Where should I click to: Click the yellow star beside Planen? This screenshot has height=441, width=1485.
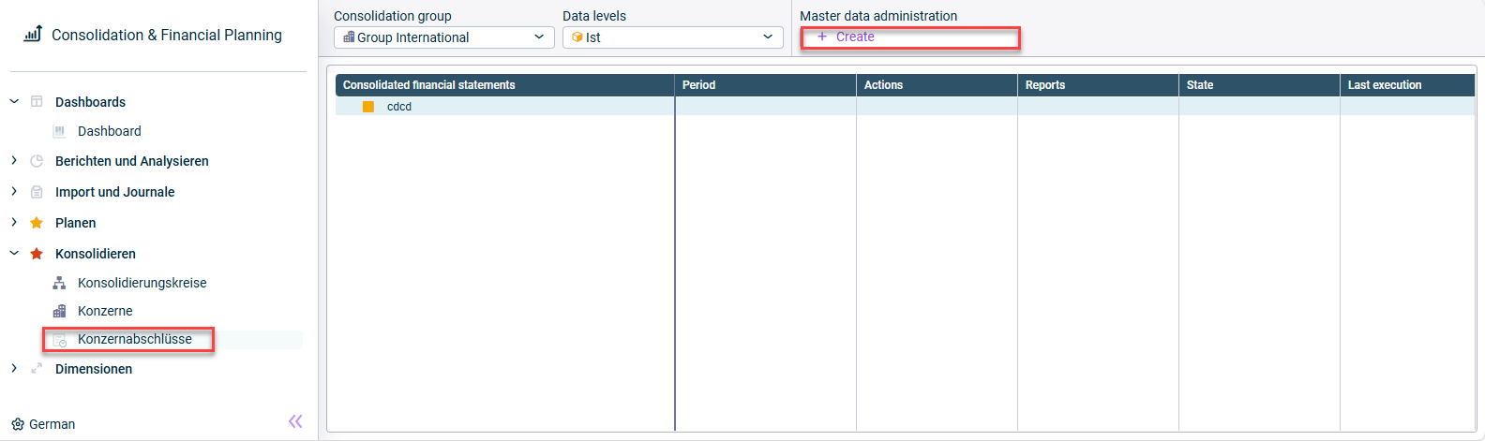click(37, 223)
